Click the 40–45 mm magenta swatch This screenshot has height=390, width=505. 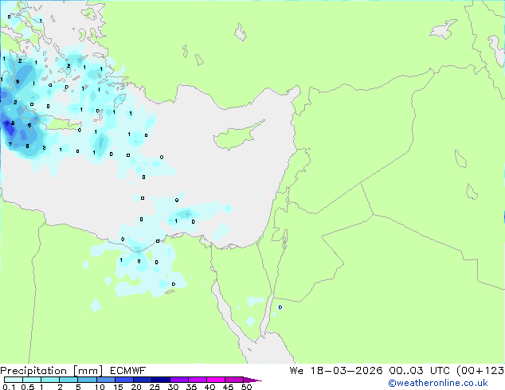pos(216,380)
